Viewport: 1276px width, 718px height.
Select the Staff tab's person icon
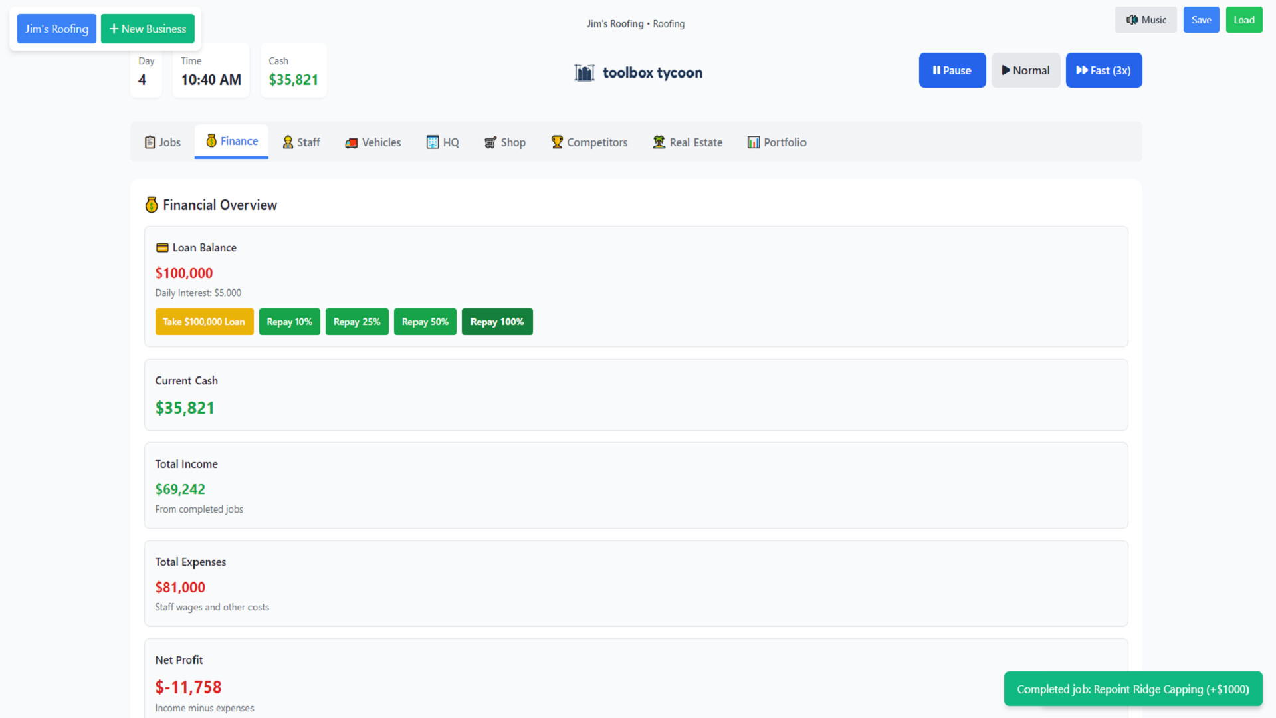point(288,142)
